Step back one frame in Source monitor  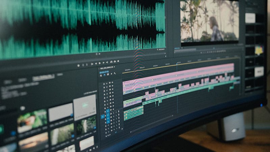pos(96,64)
